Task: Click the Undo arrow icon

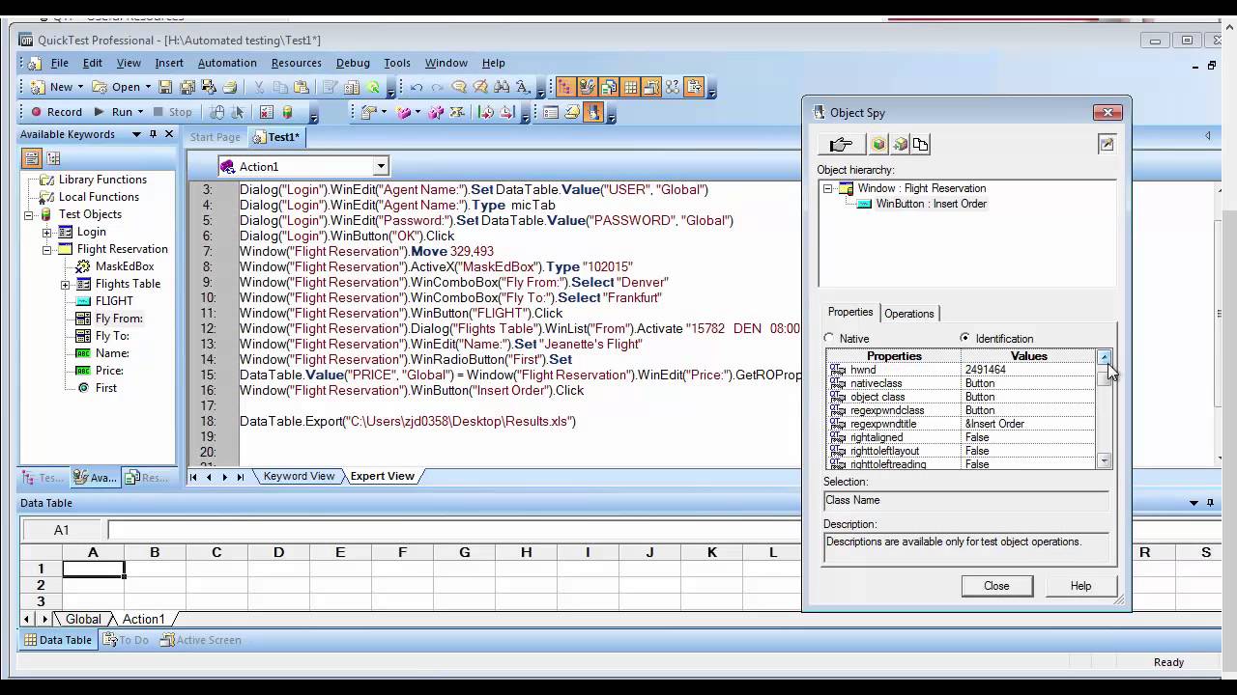Action: tap(417, 87)
